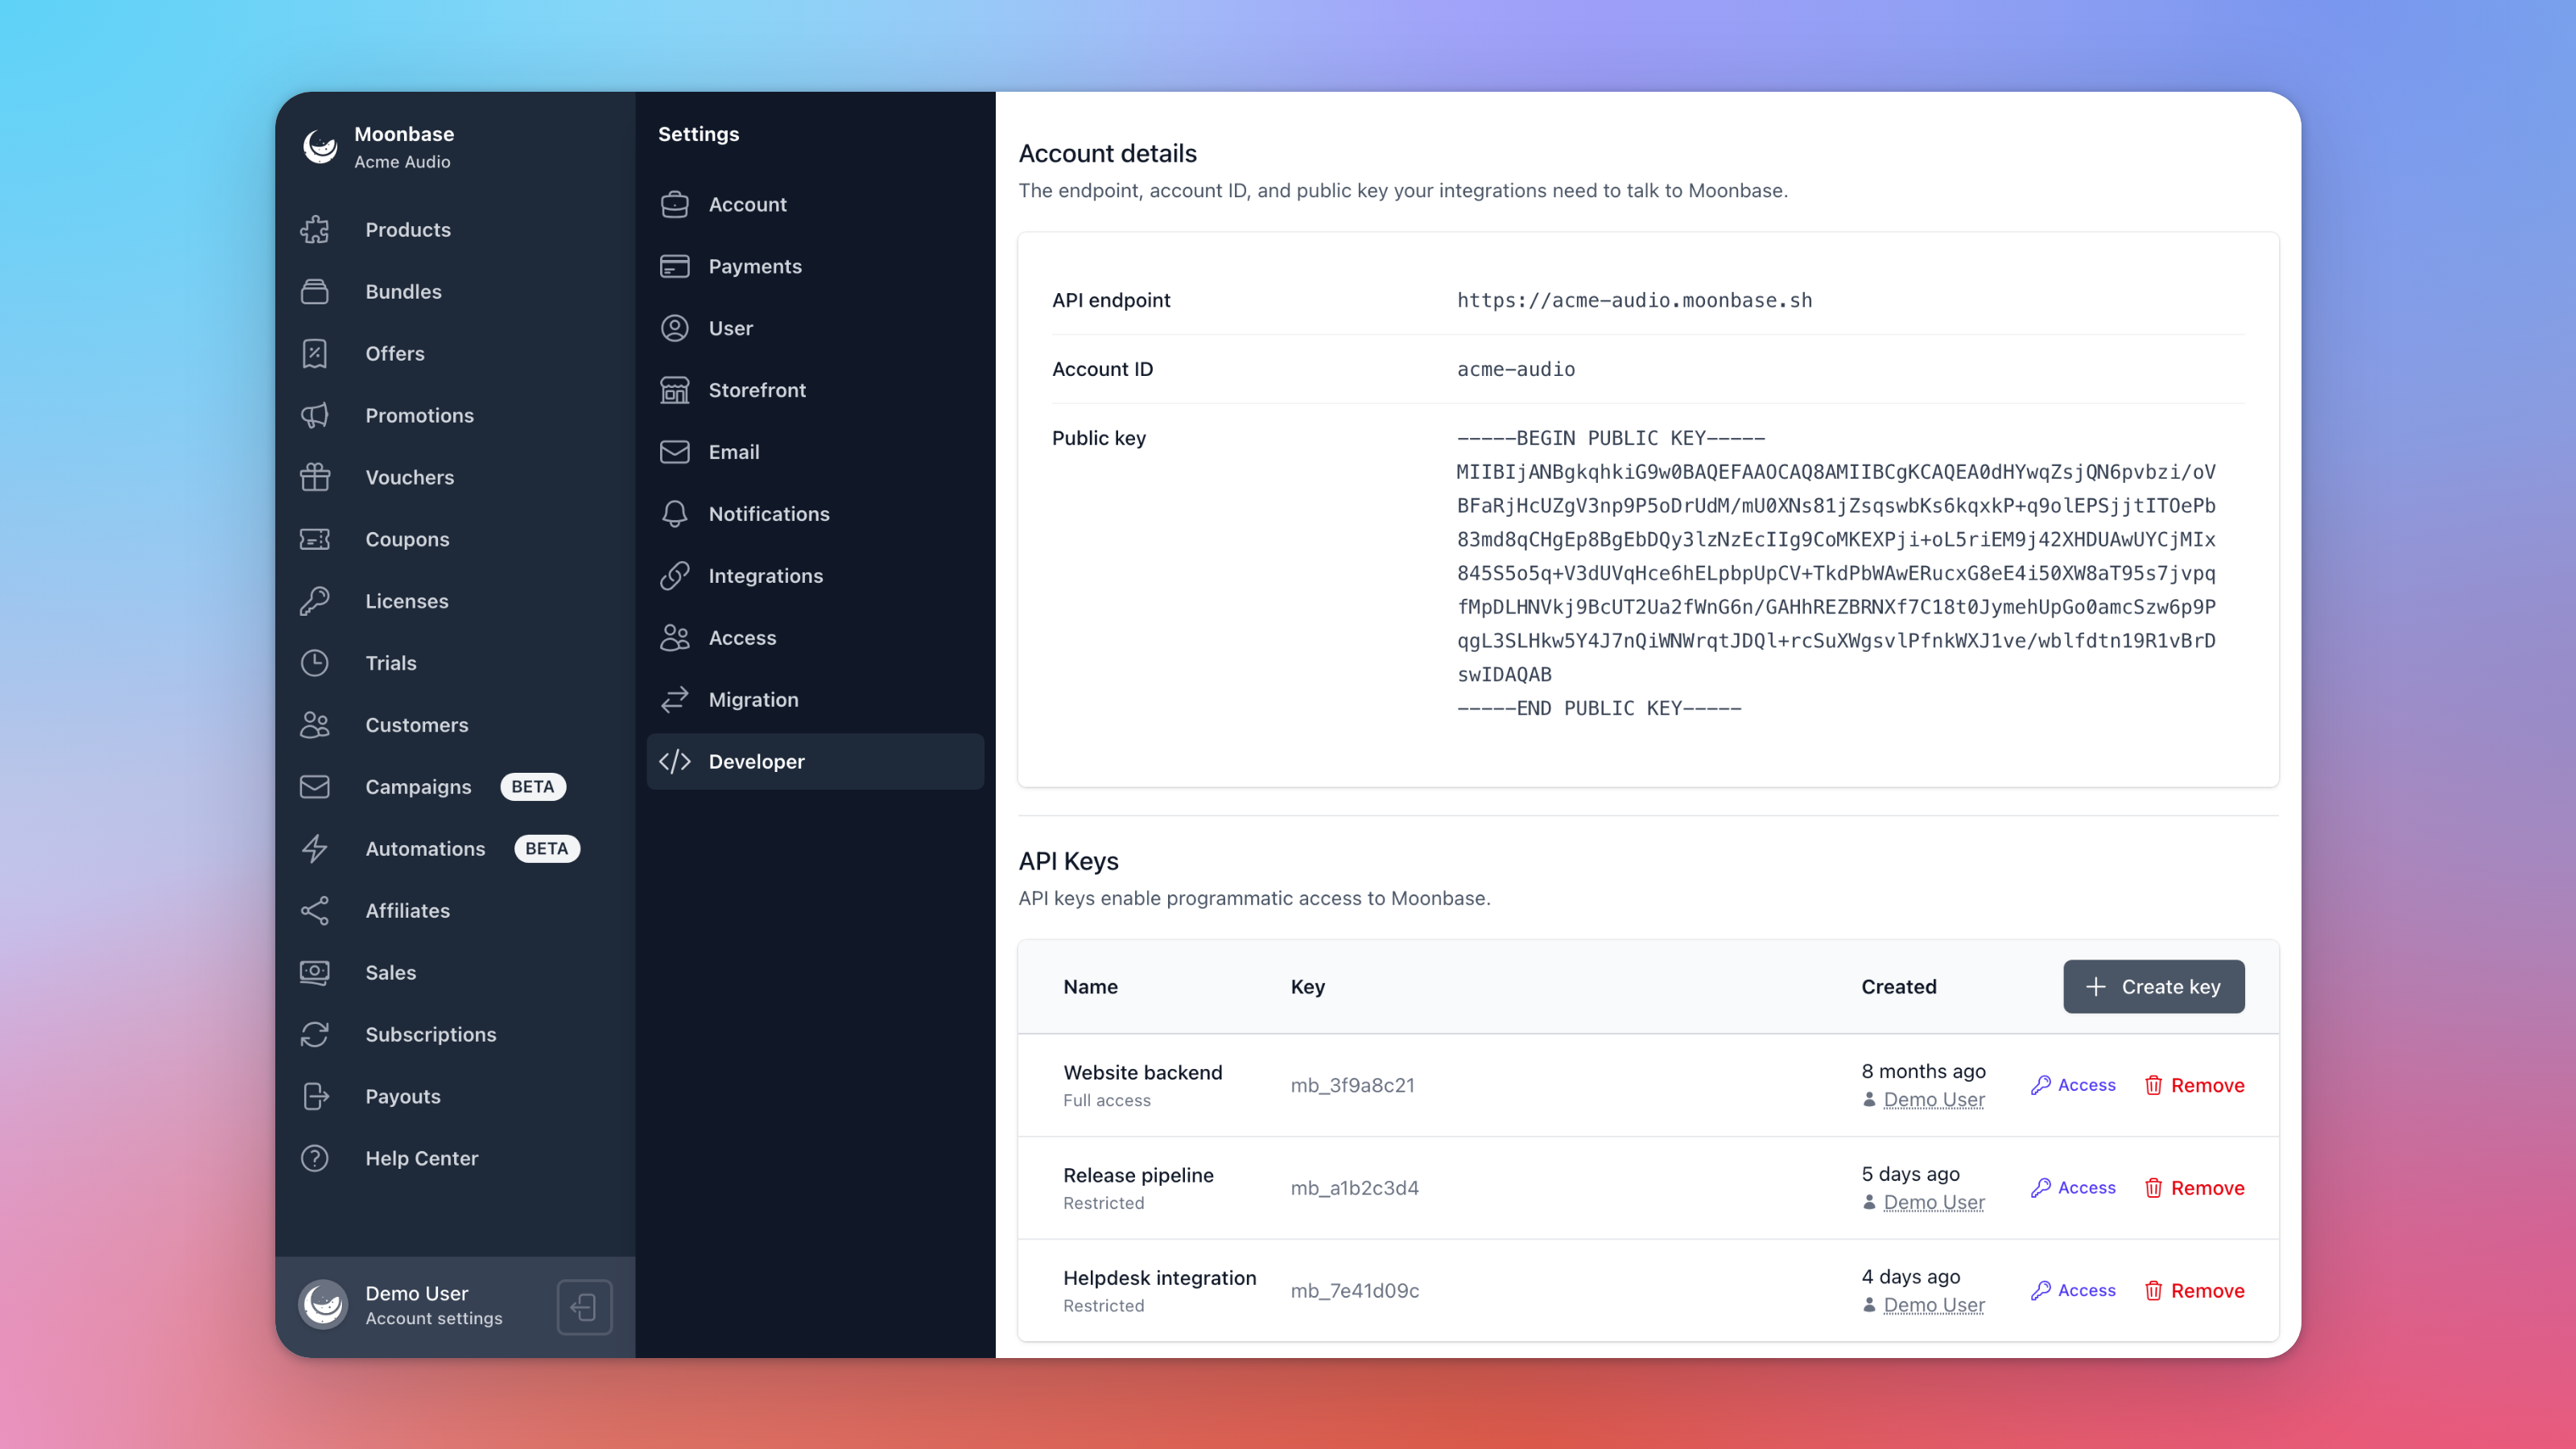Open Access for Helpdesk integration key
The image size is (2576, 1449).
2073,1292
